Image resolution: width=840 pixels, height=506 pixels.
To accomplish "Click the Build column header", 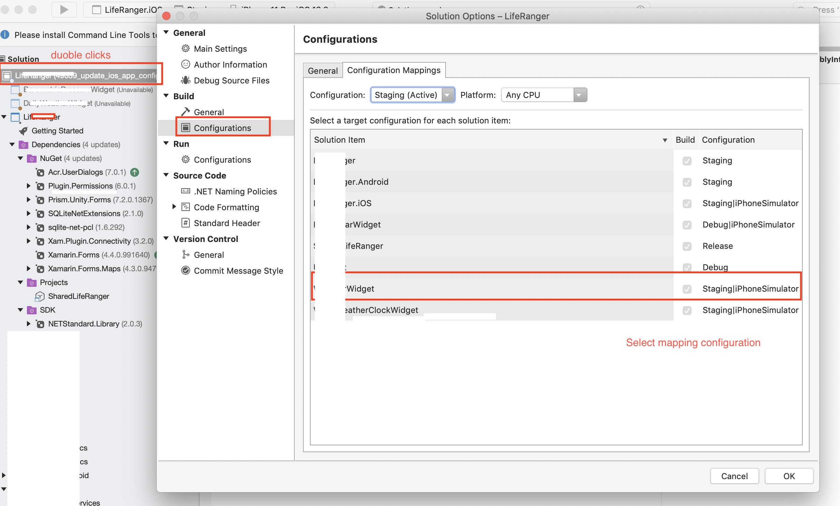I will coord(685,140).
